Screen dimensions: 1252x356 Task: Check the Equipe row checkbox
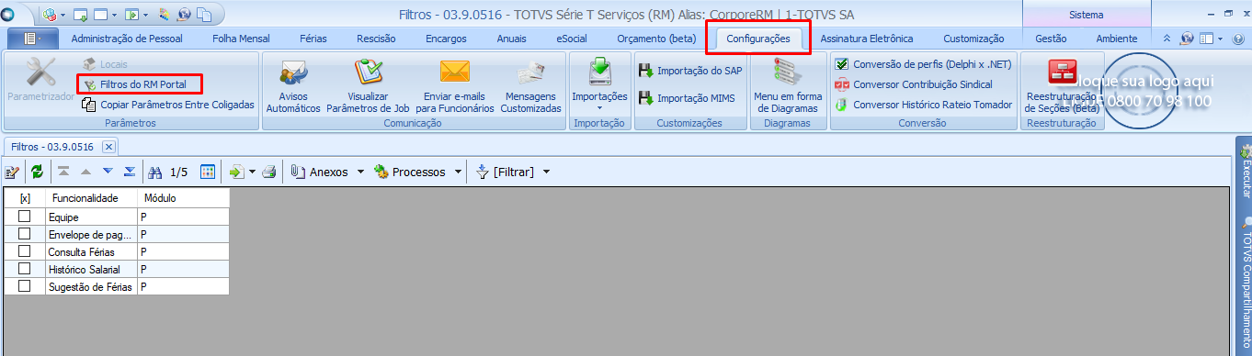point(25,217)
